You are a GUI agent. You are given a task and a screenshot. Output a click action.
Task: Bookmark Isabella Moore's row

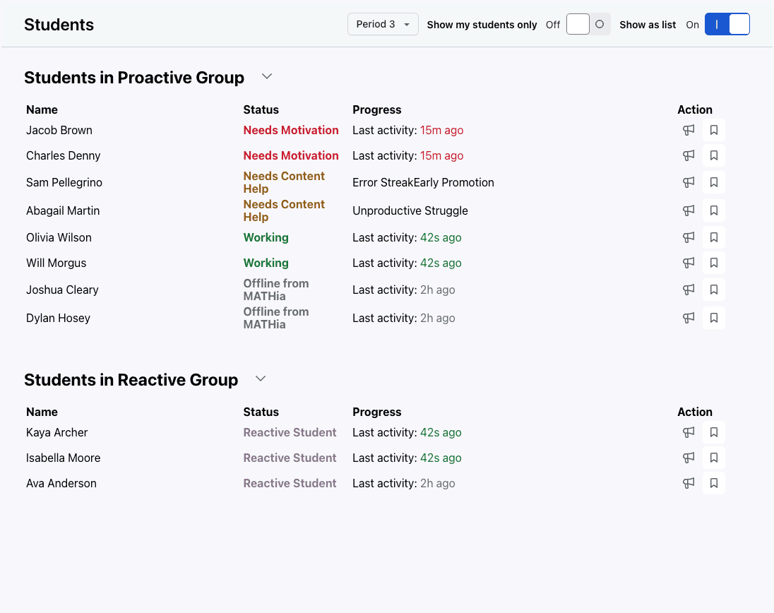(714, 458)
